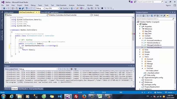
Task: Open the Index() member dropdown
Action: pos(113,15)
